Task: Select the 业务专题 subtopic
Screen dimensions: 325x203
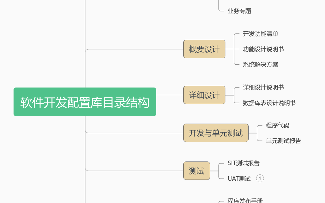Action: [239, 11]
